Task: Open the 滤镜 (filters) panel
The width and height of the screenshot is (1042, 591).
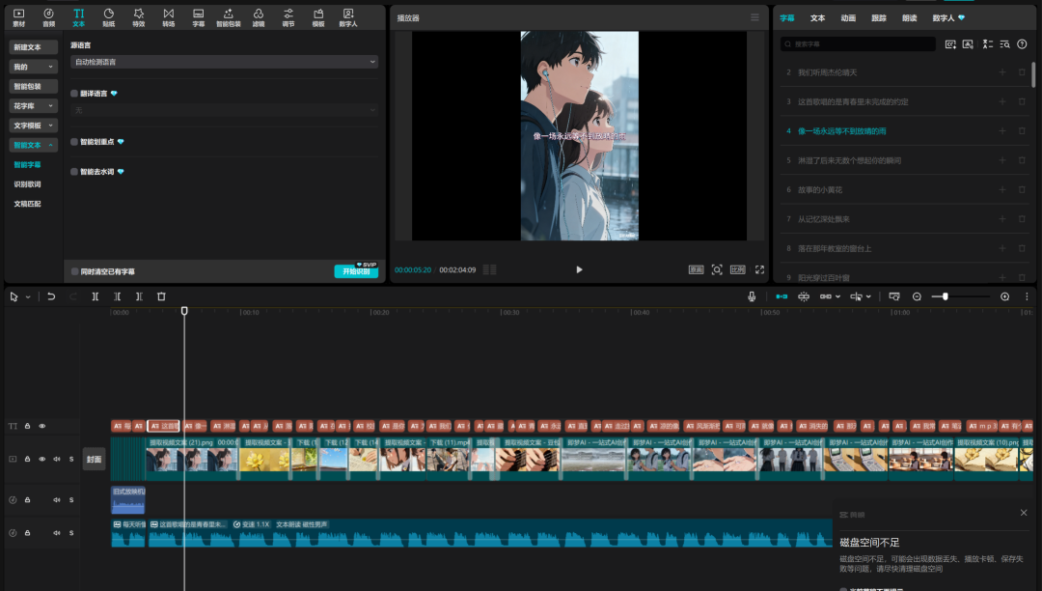Action: click(258, 17)
